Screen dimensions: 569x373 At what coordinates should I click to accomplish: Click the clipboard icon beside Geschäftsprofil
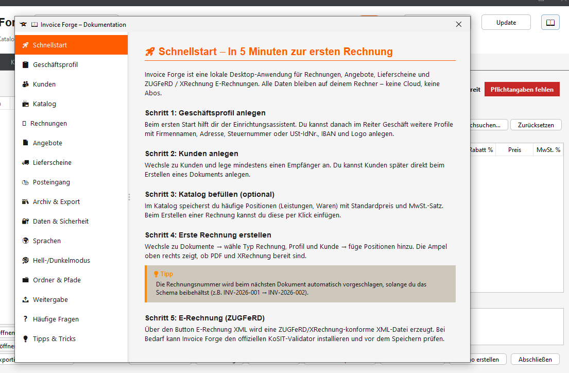[x=25, y=64]
